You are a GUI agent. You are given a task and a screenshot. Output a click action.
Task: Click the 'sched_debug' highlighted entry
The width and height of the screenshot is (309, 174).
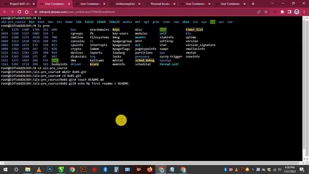tap(145, 60)
